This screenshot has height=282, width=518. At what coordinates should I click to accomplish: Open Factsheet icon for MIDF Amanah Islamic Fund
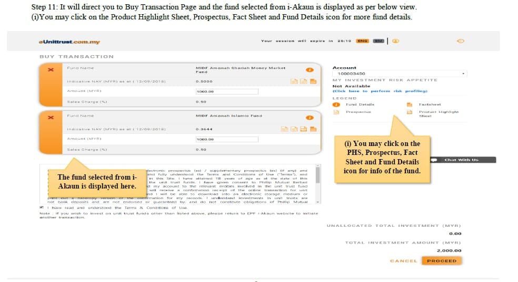[x=313, y=129]
